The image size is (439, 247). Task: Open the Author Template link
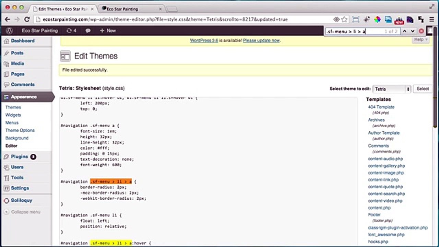(384, 133)
